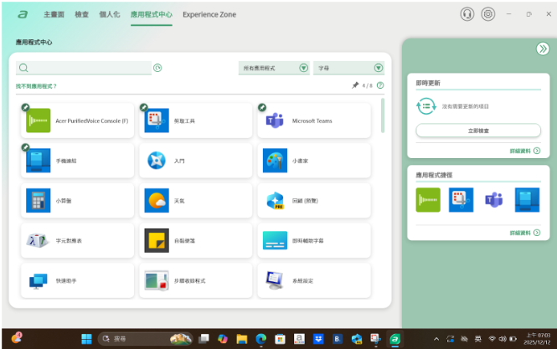
Task: Click the search history clock icon
Action: pyautogui.click(x=157, y=68)
